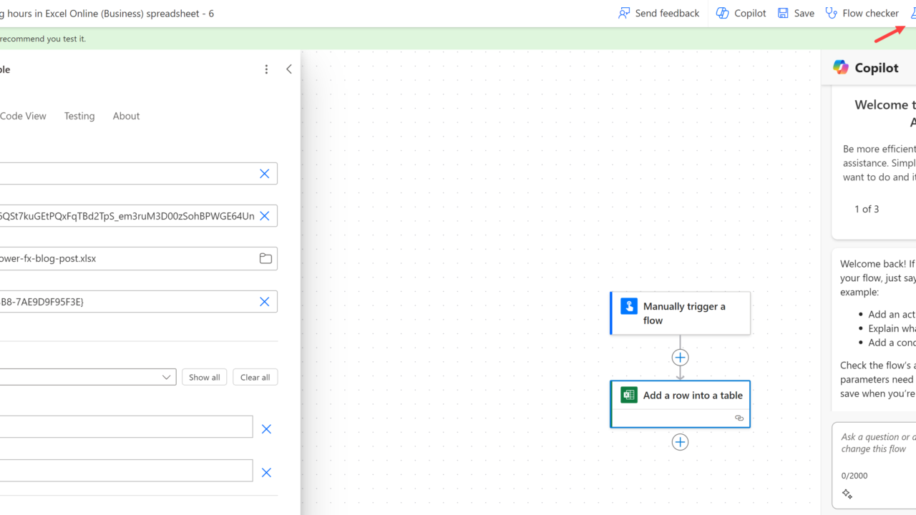Insert step between trigger and Add row
The image size is (916, 515).
pyautogui.click(x=680, y=358)
